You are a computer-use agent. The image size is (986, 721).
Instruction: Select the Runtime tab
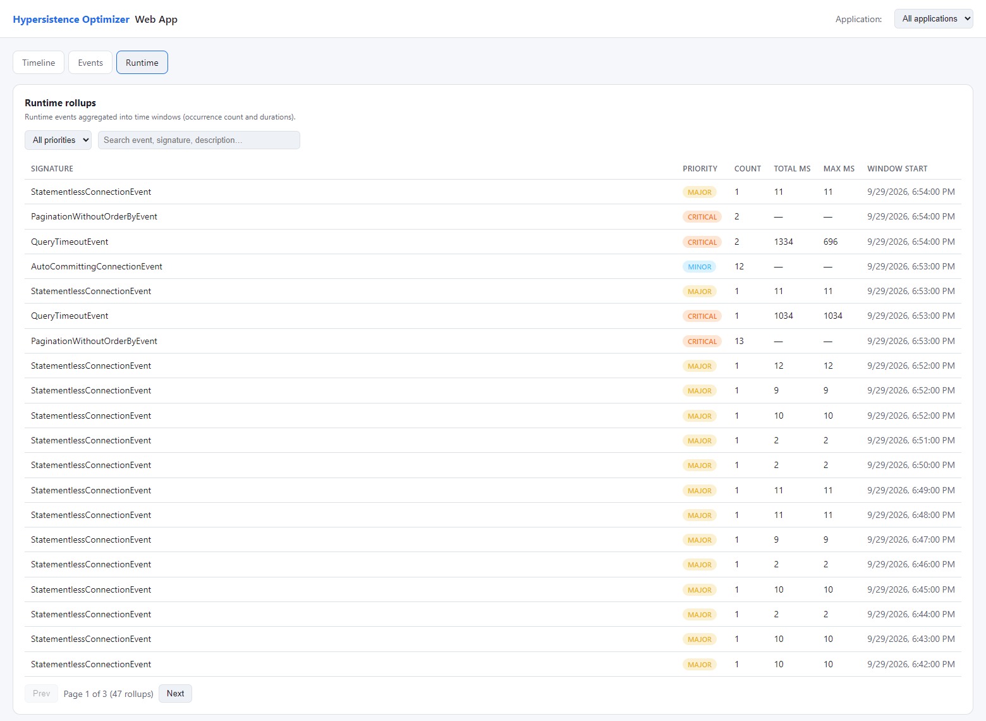pos(142,63)
